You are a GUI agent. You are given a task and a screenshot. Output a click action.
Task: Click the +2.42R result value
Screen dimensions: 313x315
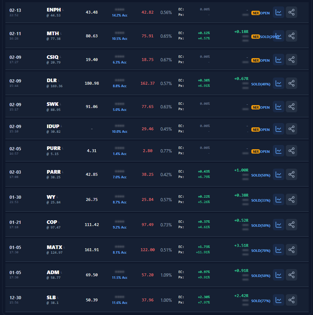(241, 296)
